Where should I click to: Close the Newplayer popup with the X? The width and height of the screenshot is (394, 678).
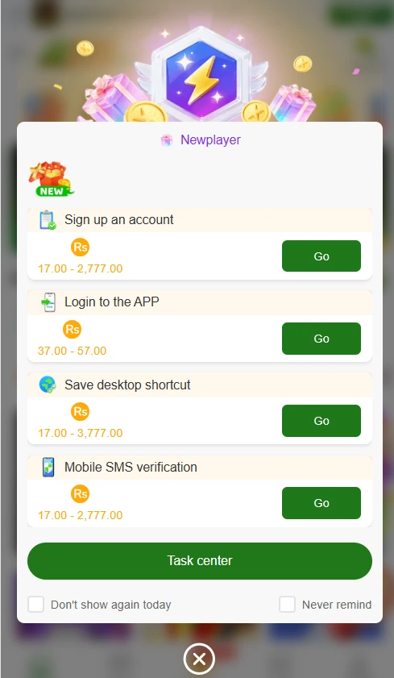click(199, 659)
